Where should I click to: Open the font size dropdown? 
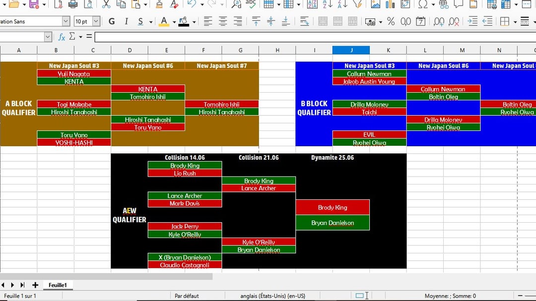tap(96, 21)
